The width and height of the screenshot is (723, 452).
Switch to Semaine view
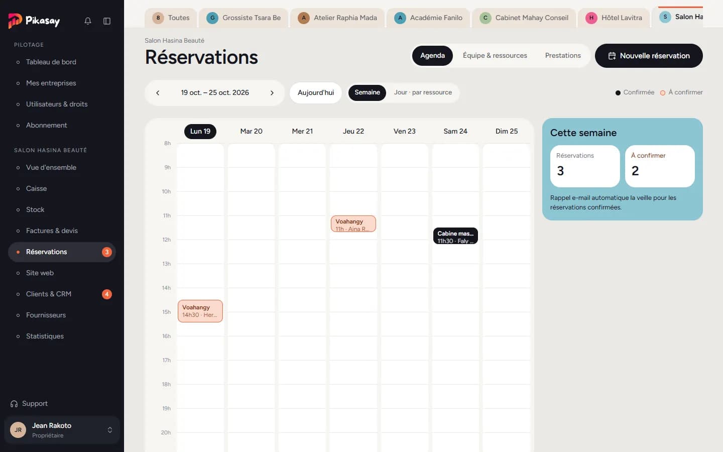[x=367, y=92]
